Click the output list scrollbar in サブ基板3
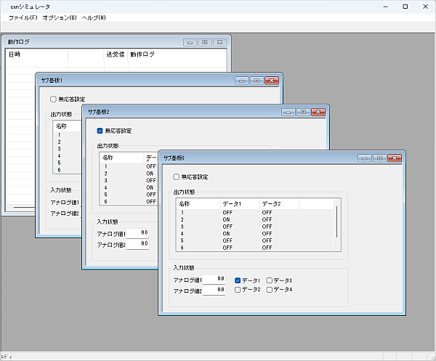 tap(336, 222)
